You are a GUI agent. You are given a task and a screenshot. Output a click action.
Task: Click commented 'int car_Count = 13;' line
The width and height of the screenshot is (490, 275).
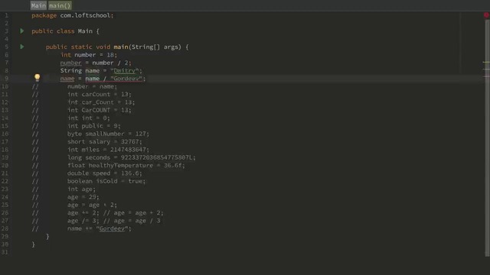[x=101, y=102]
